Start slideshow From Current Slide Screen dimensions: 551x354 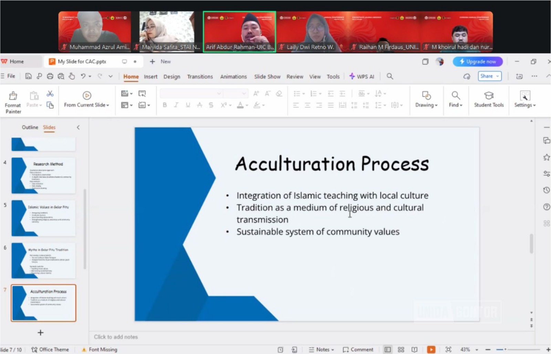click(x=86, y=99)
